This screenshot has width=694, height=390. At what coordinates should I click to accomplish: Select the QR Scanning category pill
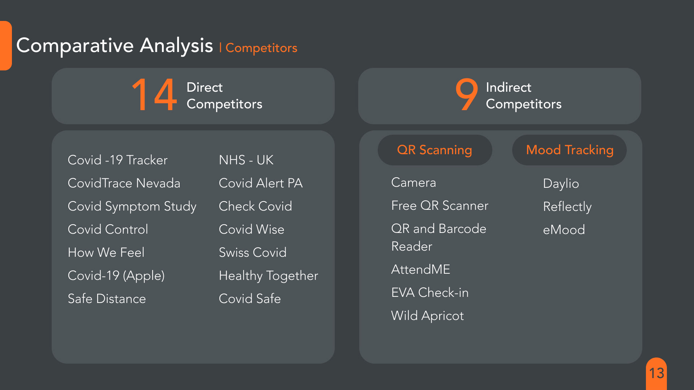(435, 150)
